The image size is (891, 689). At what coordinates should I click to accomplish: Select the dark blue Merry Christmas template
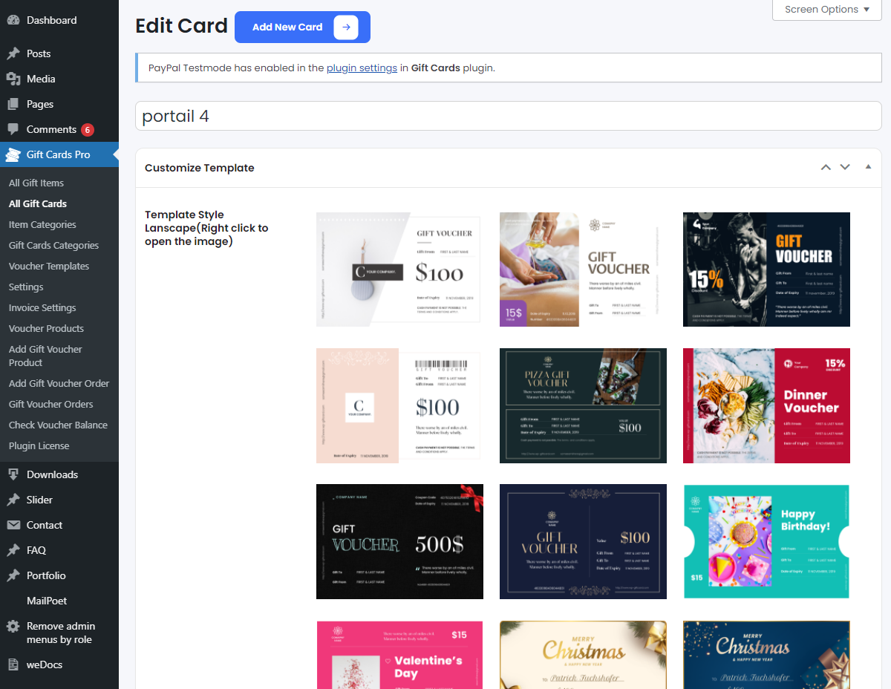(766, 655)
